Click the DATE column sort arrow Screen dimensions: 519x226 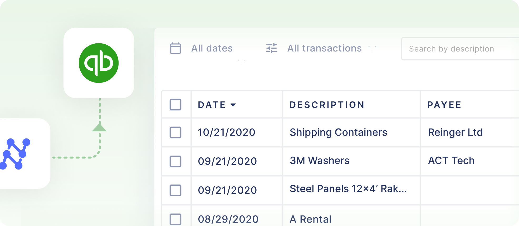tap(233, 105)
